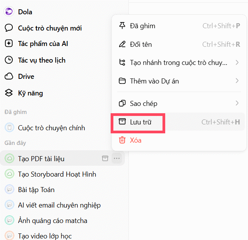
Task: Click the Kỹ năng layers icon
Action: 9,93
